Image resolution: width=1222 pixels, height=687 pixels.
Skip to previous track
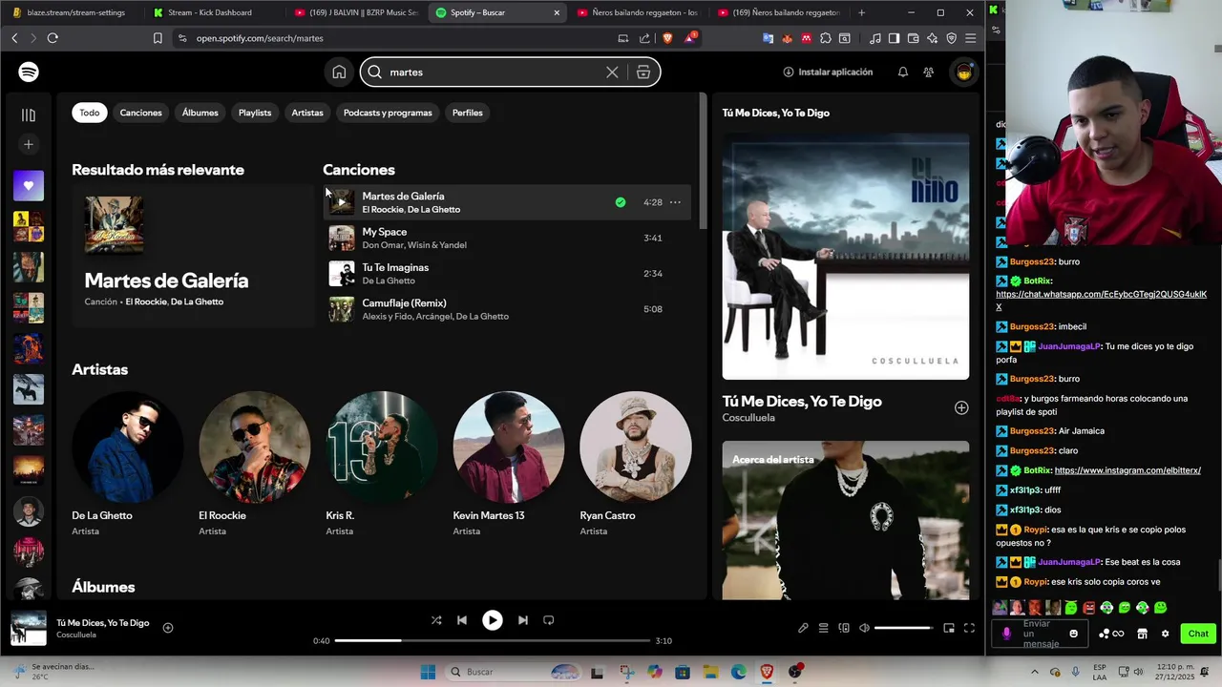462,620
